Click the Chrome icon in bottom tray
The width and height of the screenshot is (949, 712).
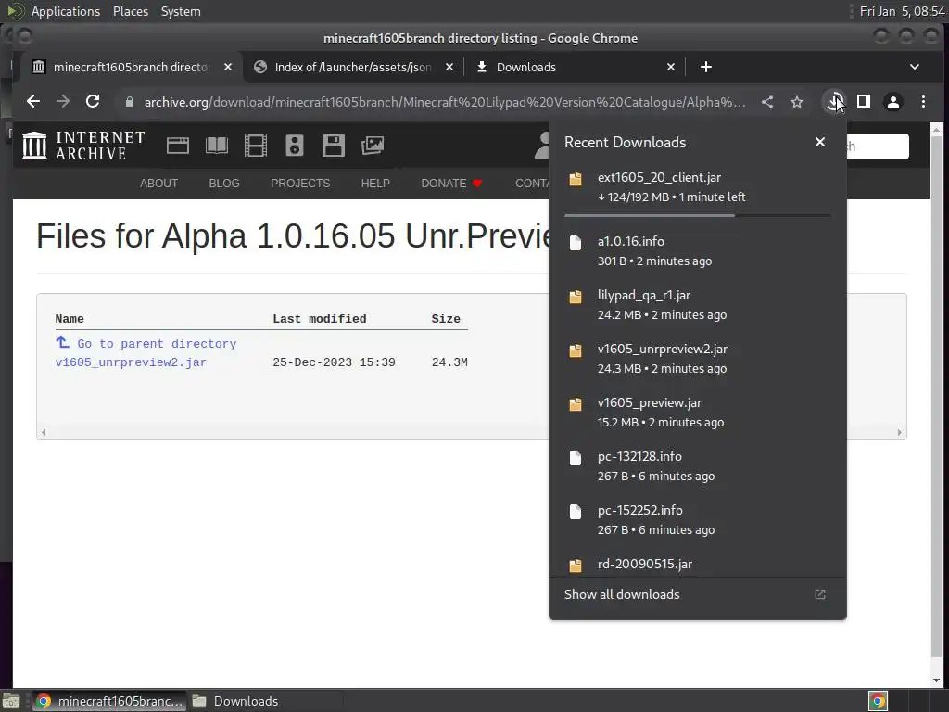click(878, 701)
